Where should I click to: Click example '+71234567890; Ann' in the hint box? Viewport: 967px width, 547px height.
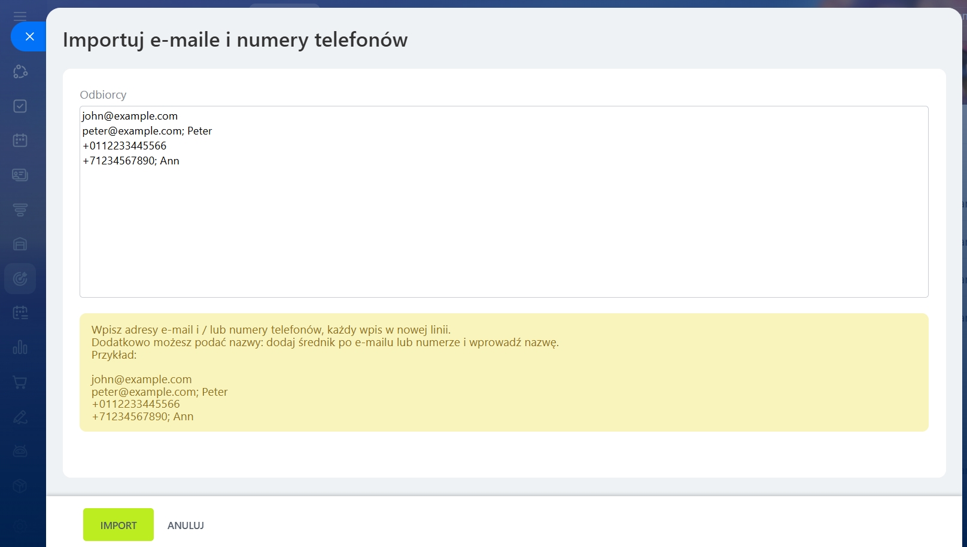[142, 417]
